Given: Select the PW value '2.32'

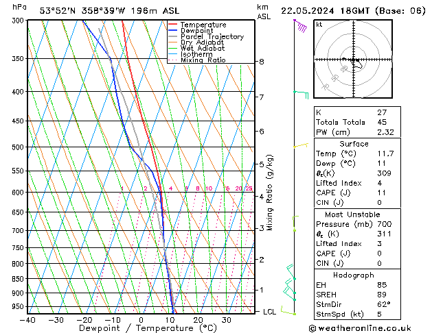Looking at the screenshot, I should click(385, 132).
